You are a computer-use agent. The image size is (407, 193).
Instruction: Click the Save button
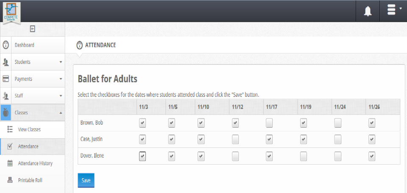(x=86, y=180)
